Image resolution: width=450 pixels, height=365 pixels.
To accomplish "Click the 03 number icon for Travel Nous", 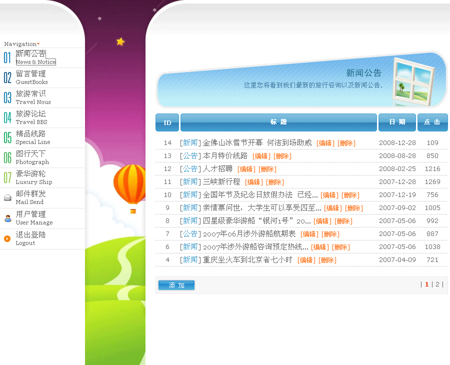I will tap(7, 98).
